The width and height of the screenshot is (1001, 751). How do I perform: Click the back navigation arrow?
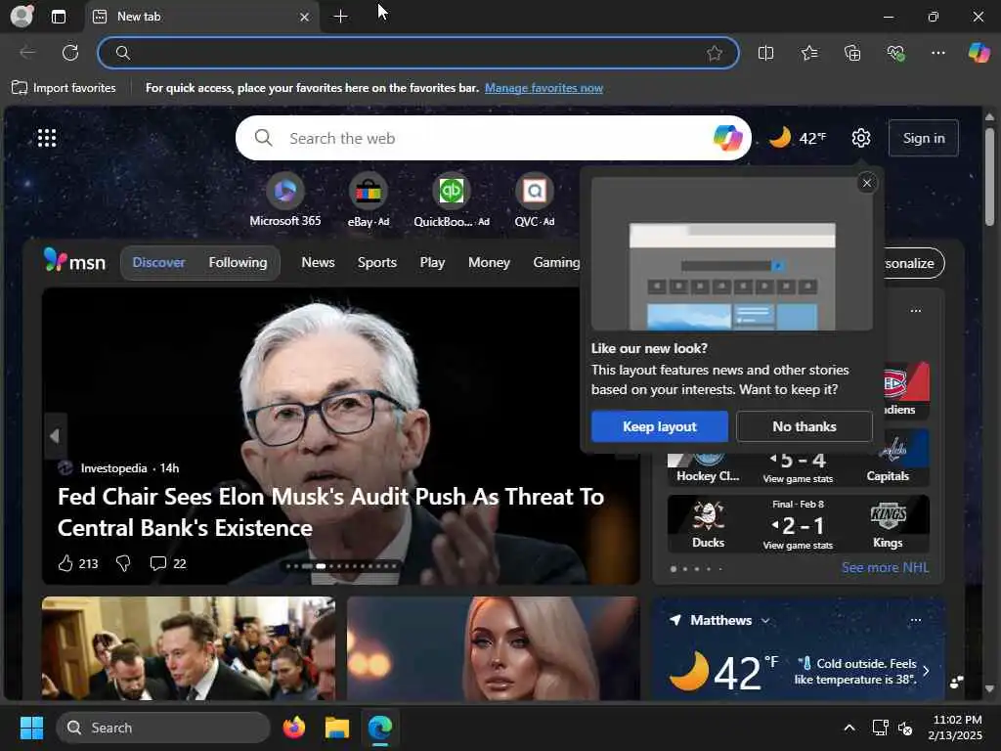pos(27,53)
